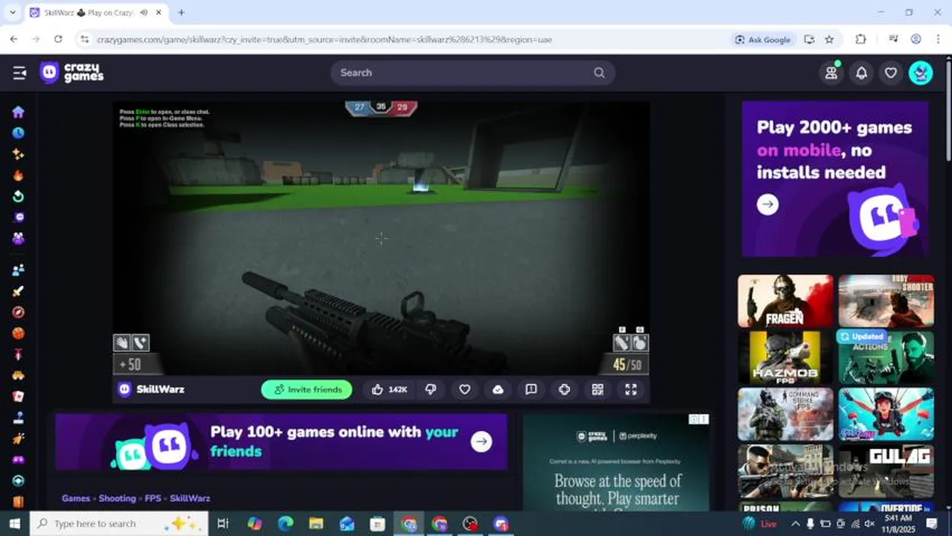Open the Basketball category icon
Viewport: 952px width, 536px height.
[x=18, y=333]
